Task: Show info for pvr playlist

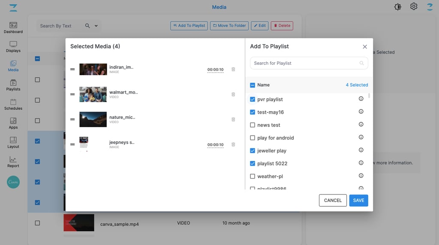Action: pyautogui.click(x=361, y=99)
